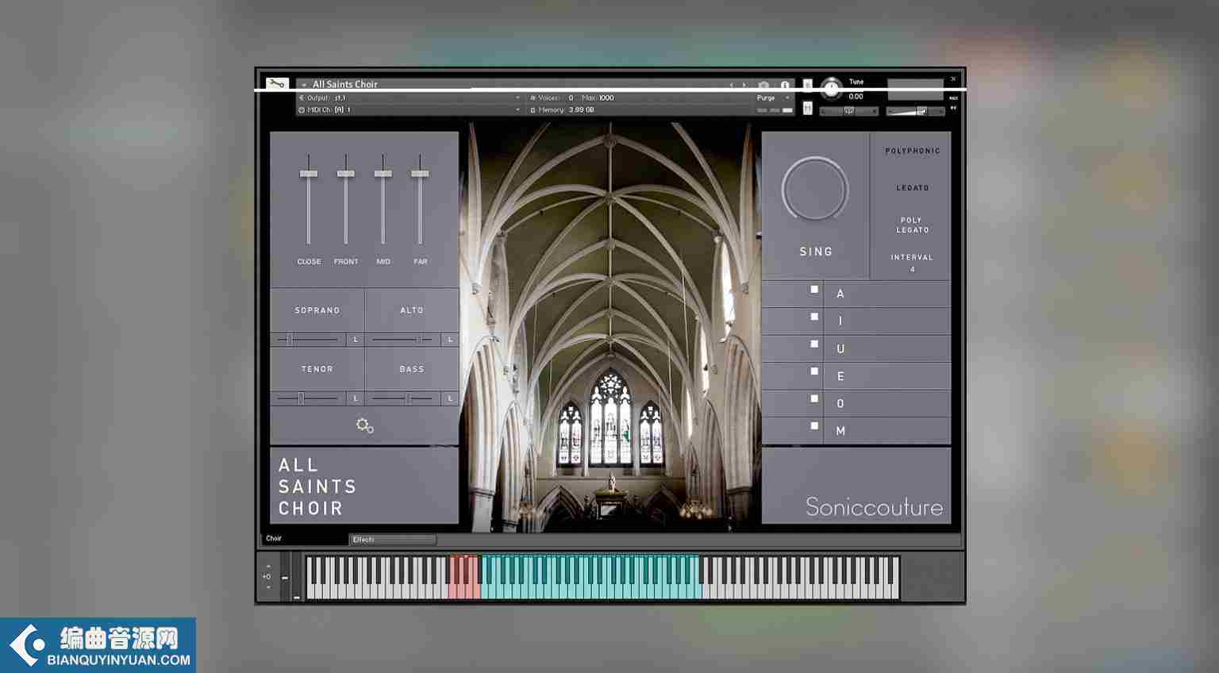Screen dimensions: 1219x673
Task: Click the cyan playable range on keyboard
Action: [590, 577]
